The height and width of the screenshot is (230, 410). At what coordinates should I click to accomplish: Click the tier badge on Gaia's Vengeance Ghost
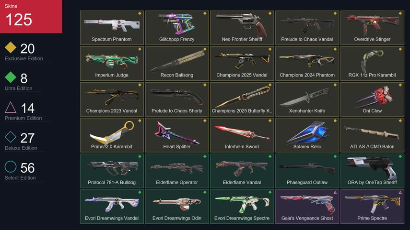coord(335,192)
